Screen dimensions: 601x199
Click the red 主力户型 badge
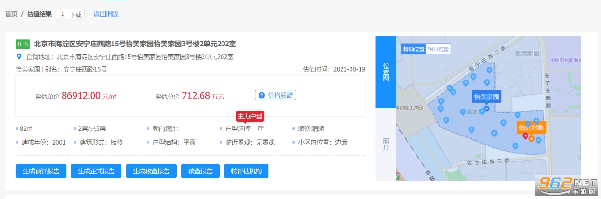250,116
